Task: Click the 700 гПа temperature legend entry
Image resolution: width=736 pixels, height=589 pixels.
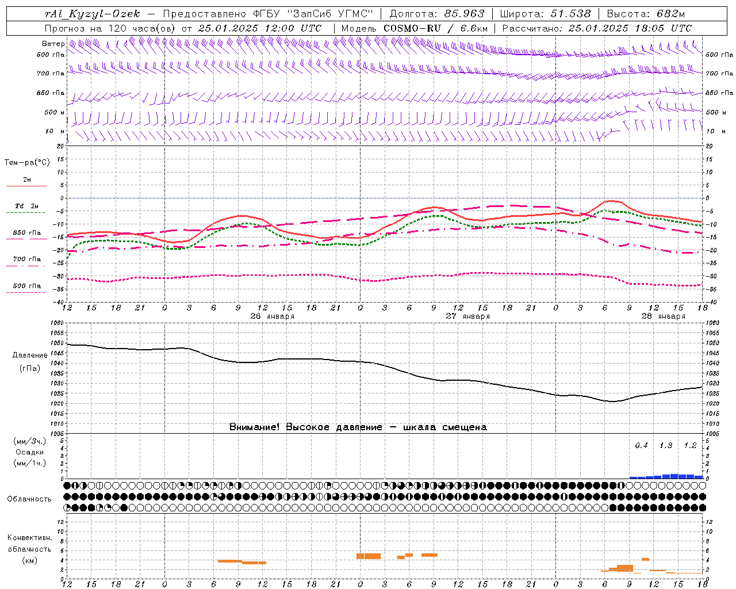Action: (x=27, y=259)
